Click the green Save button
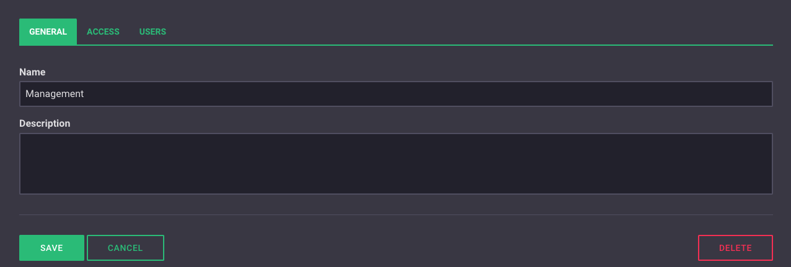Screen dimensions: 791x267 pos(51,248)
